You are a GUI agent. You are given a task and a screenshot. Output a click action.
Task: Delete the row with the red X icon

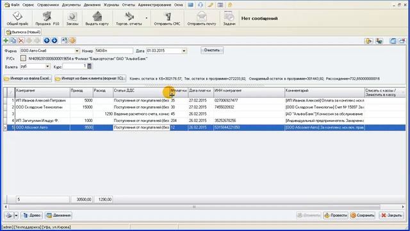click(x=21, y=40)
